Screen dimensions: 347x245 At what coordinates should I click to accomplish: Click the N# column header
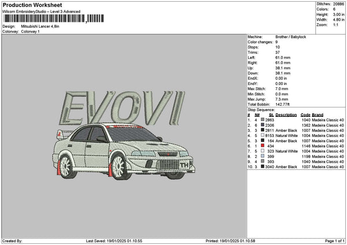tap(257, 114)
